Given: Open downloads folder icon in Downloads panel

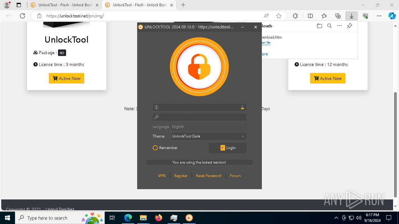Looking at the screenshot, I should [319, 26].
